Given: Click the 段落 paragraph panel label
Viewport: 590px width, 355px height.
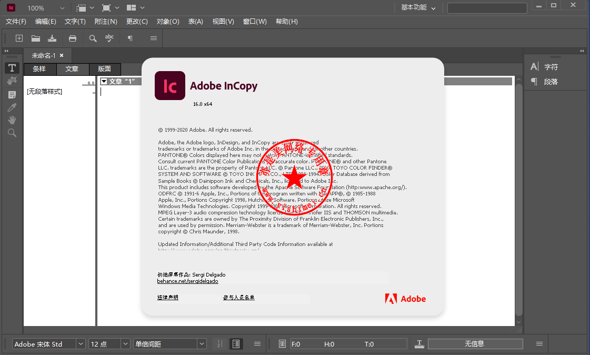Looking at the screenshot, I should 551,82.
